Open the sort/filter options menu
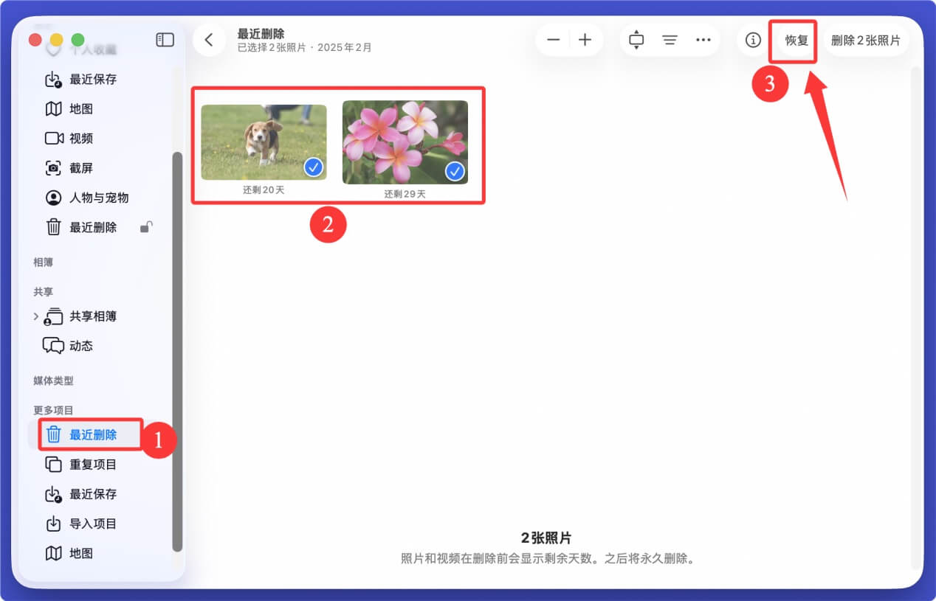Viewport: 936px width, 601px height. (670, 41)
